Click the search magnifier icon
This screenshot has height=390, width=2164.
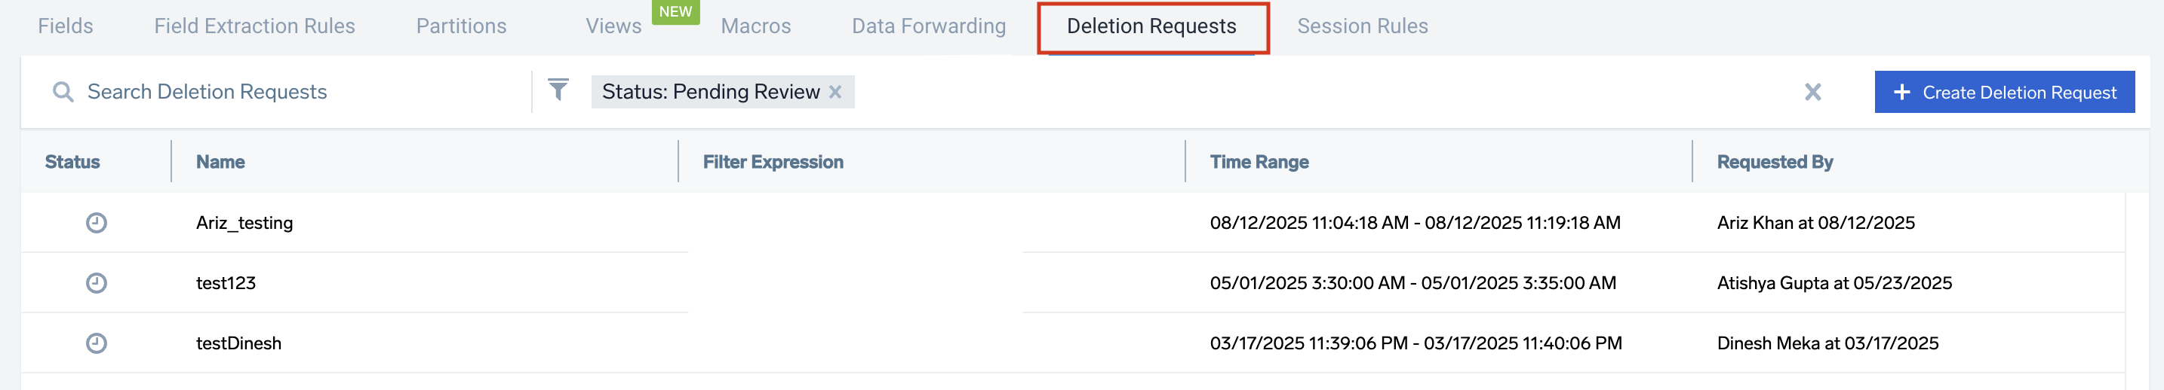click(62, 91)
